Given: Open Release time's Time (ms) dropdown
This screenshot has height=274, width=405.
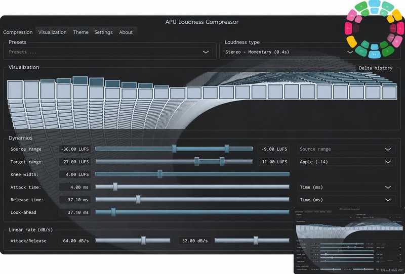Looking at the screenshot, I should pos(346,200).
